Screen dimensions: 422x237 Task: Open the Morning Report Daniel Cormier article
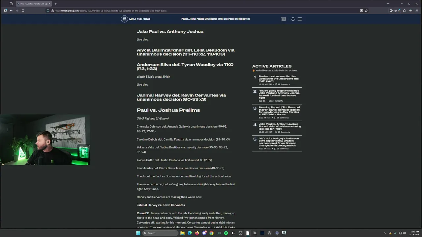click(x=279, y=111)
